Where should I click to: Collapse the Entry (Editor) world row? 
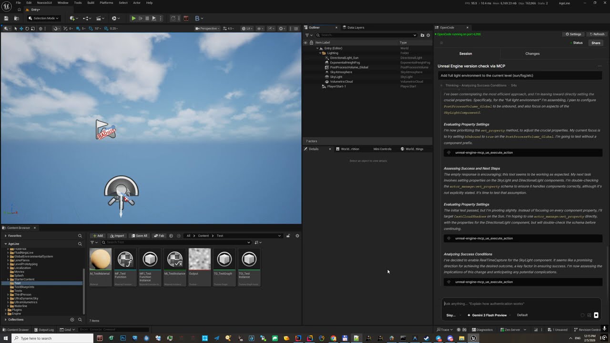317,48
